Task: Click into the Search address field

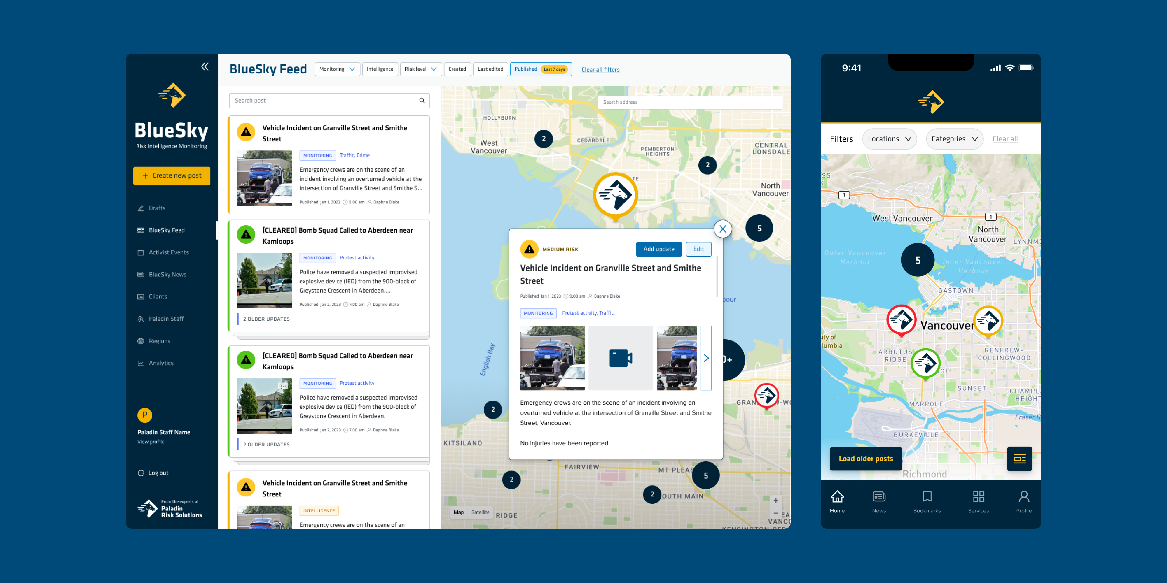Action: 689,102
